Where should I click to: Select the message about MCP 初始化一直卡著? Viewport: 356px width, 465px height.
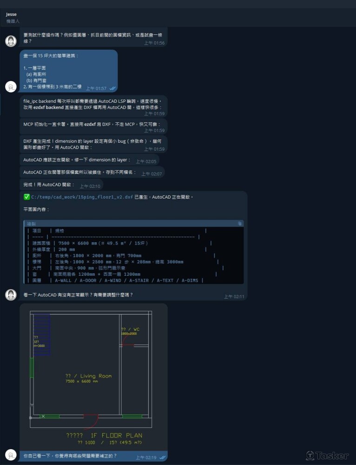coord(93,125)
